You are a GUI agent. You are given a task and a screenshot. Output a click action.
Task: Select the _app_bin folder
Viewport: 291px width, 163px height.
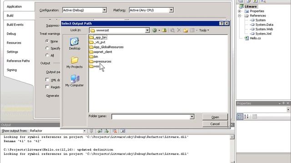pyautogui.click(x=98, y=37)
